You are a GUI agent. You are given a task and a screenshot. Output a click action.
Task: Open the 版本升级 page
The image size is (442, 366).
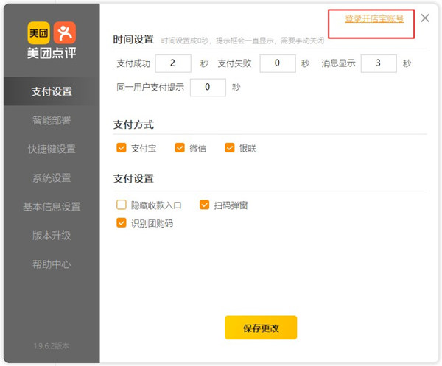tap(52, 236)
